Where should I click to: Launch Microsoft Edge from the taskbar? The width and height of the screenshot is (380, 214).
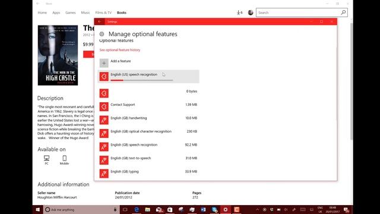click(x=137, y=210)
